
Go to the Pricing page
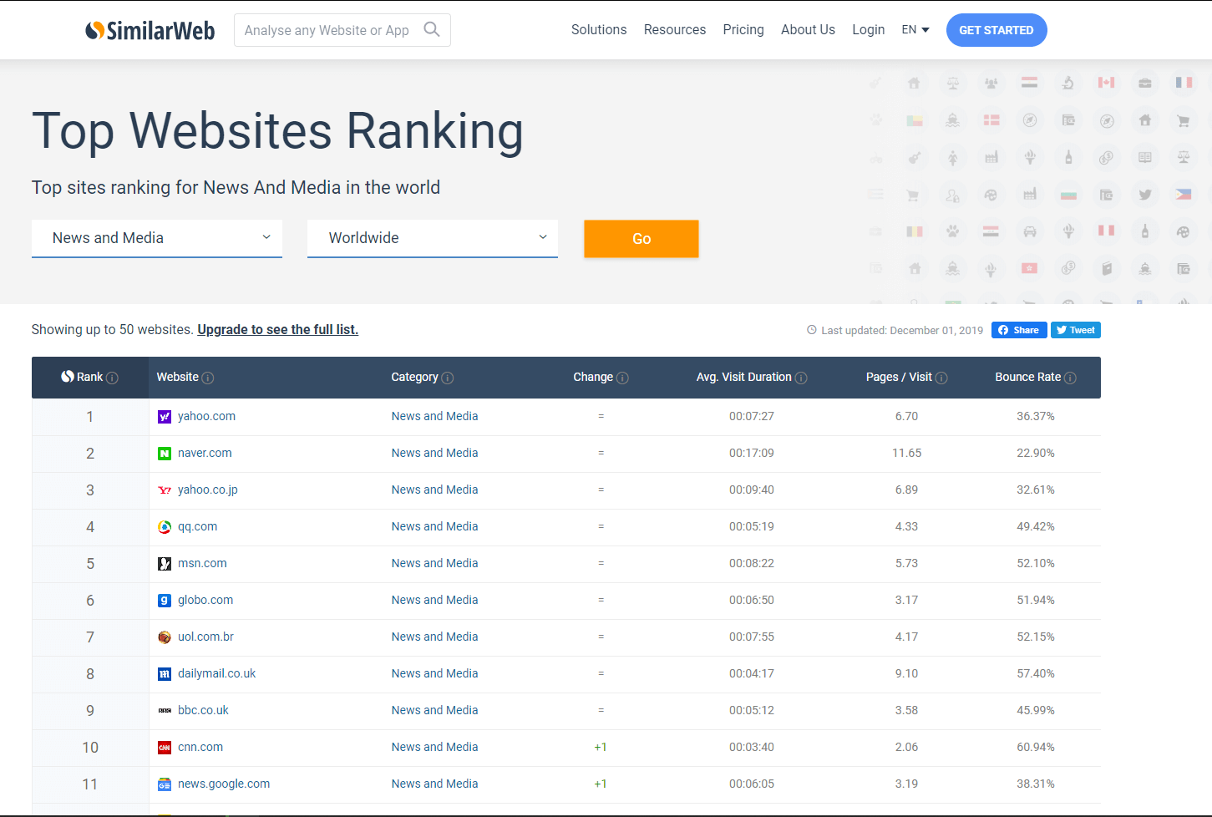pyautogui.click(x=743, y=29)
